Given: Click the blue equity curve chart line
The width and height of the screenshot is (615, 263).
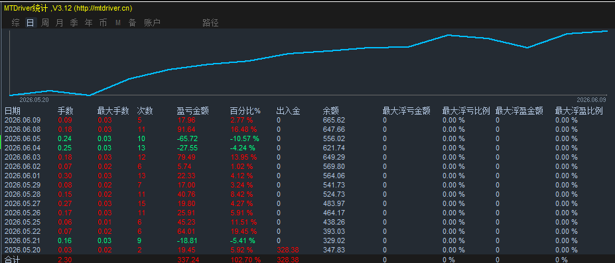Looking at the screenshot, I should 308,52.
